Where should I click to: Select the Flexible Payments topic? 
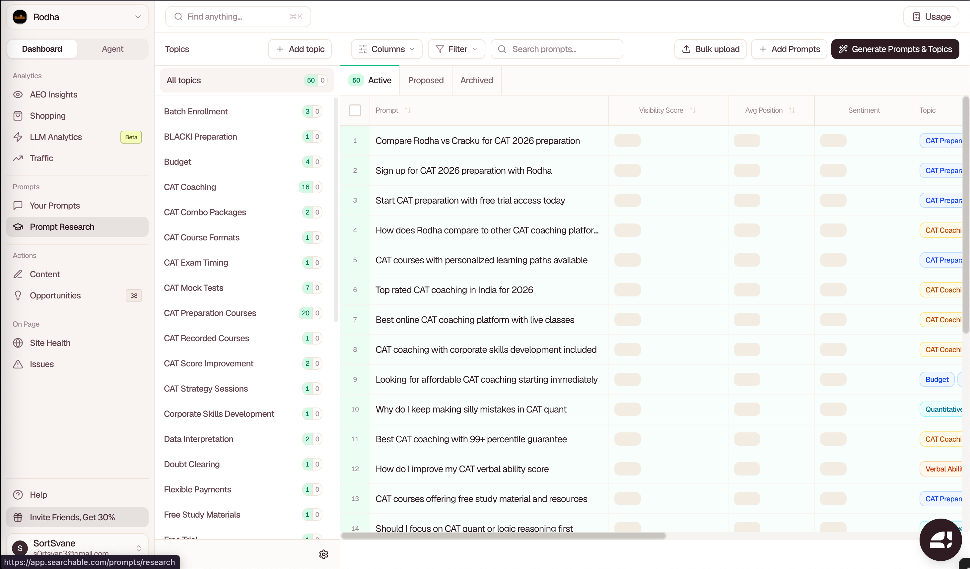click(243, 489)
